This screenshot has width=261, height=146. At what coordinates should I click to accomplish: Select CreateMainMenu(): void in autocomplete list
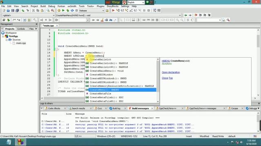tap(106, 71)
